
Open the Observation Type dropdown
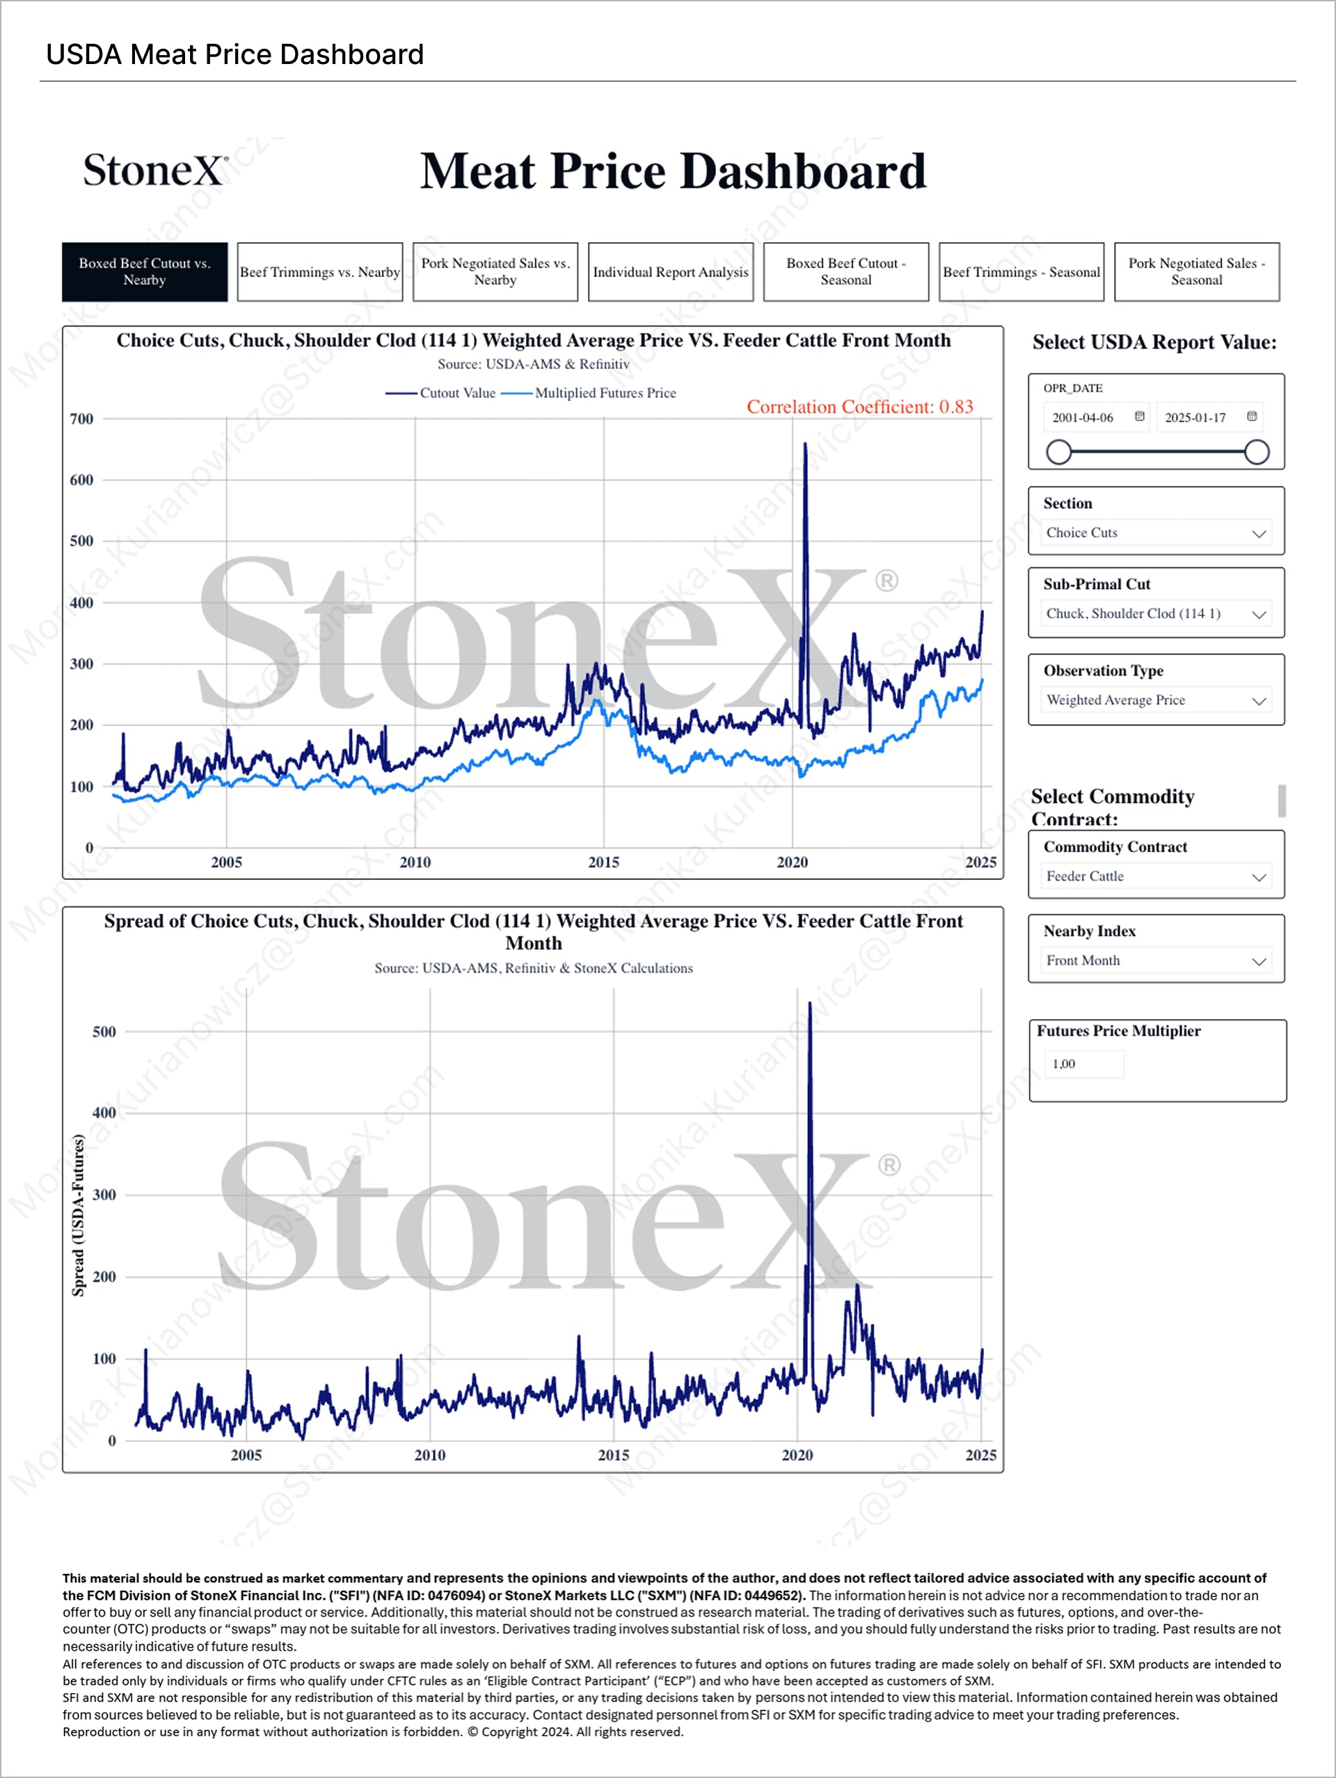click(x=1157, y=700)
